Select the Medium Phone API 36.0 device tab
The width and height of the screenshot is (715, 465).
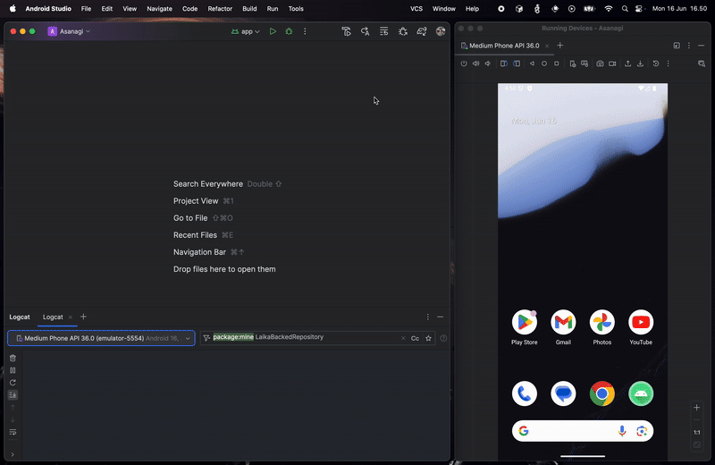[x=504, y=46]
